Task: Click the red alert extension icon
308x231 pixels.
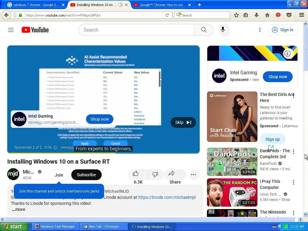Action: tap(278, 15)
